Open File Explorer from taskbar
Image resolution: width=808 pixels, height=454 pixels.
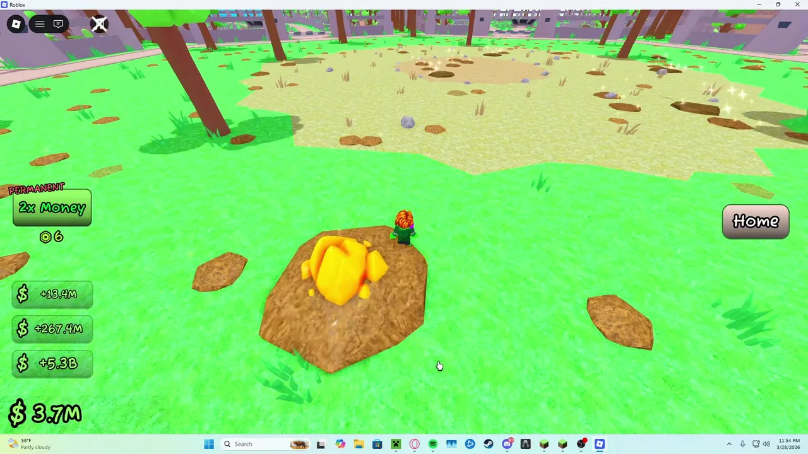359,444
